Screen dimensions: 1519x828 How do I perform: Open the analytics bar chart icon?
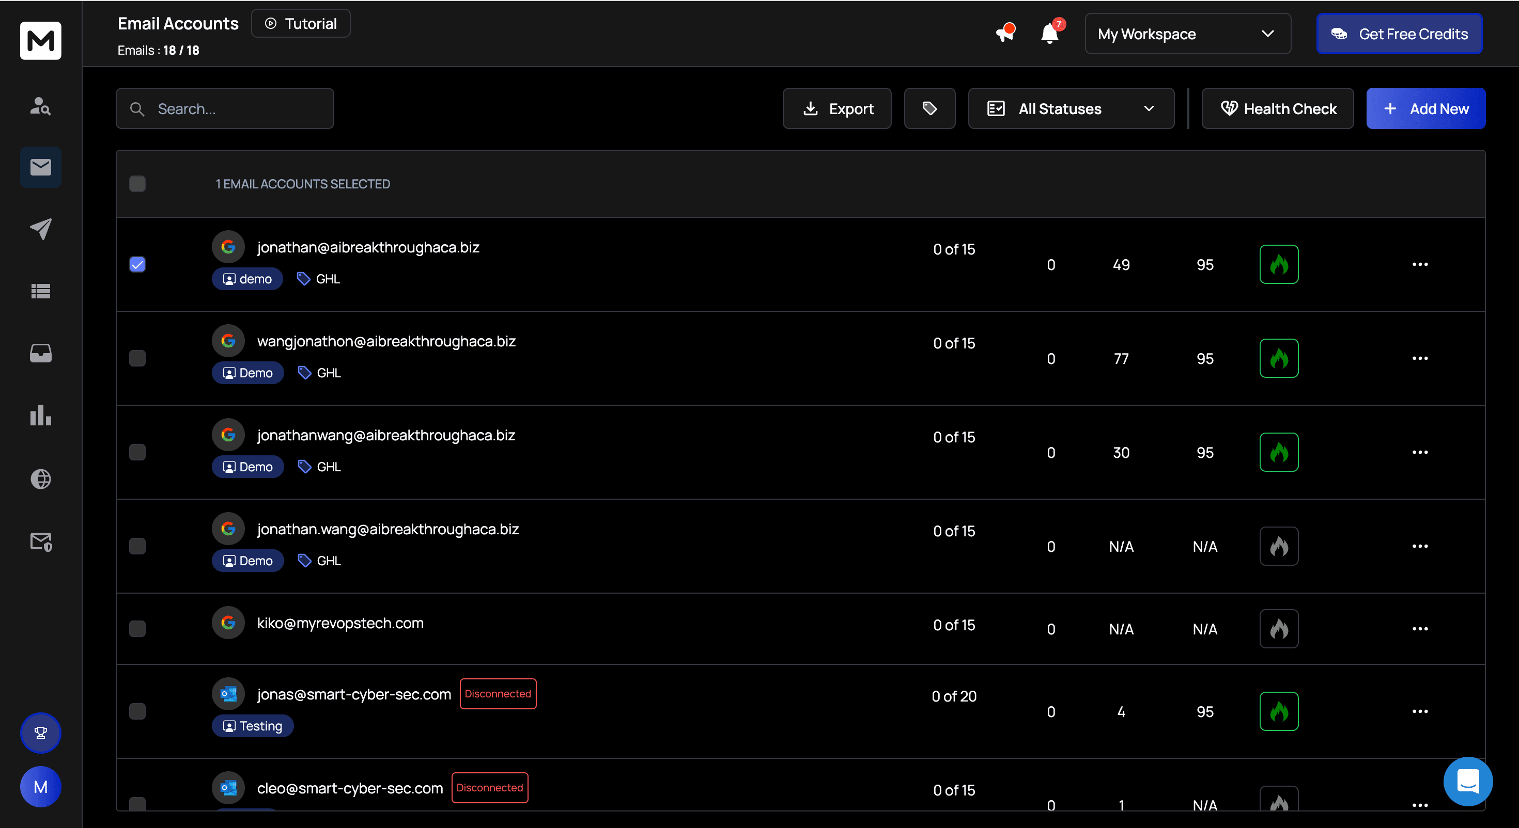(x=40, y=415)
